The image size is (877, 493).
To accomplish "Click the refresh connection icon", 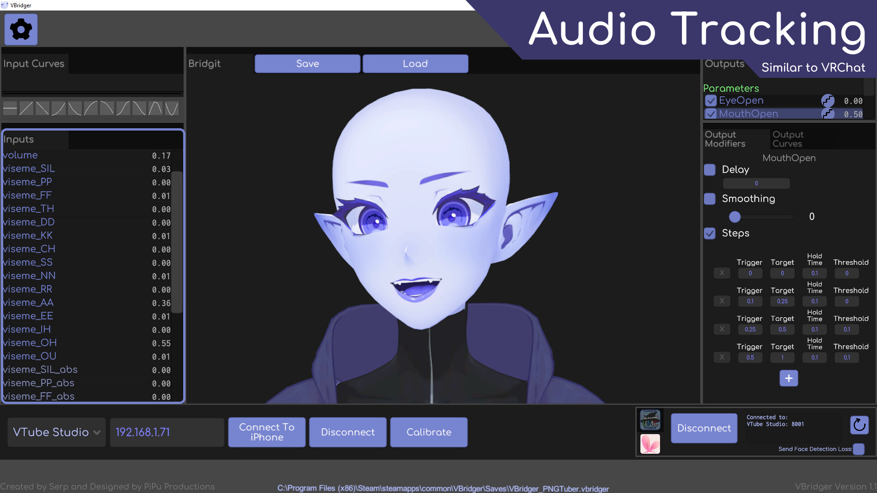I will coord(860,425).
